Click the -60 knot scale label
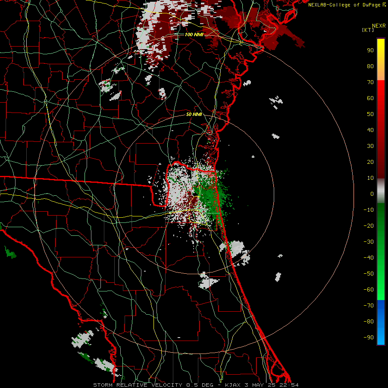This screenshot has width=388, height=388. (369, 290)
